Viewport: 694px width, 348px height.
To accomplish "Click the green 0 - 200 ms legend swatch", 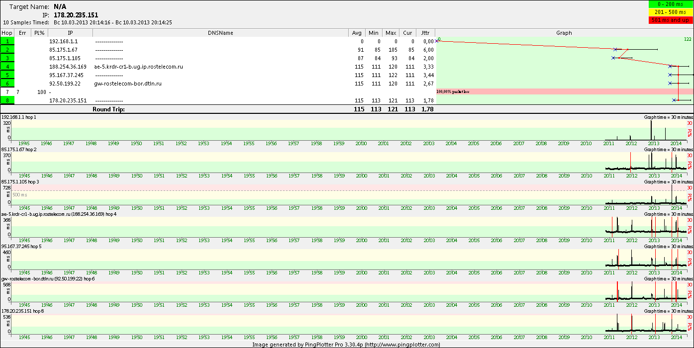I will pyautogui.click(x=670, y=4).
